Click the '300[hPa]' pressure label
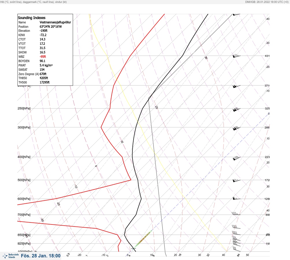This screenshot has height=260, width=290. point(24,127)
